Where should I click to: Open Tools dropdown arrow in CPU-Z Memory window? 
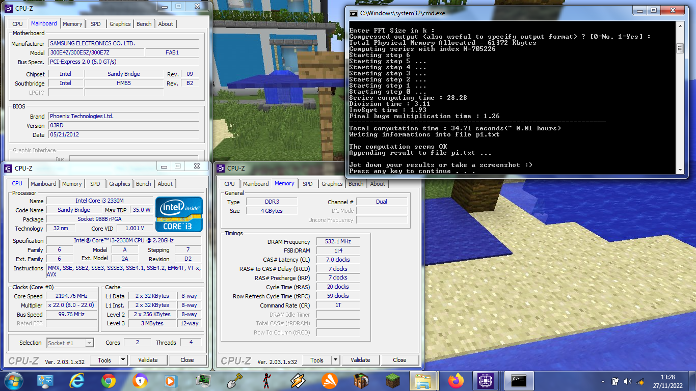[x=335, y=360]
